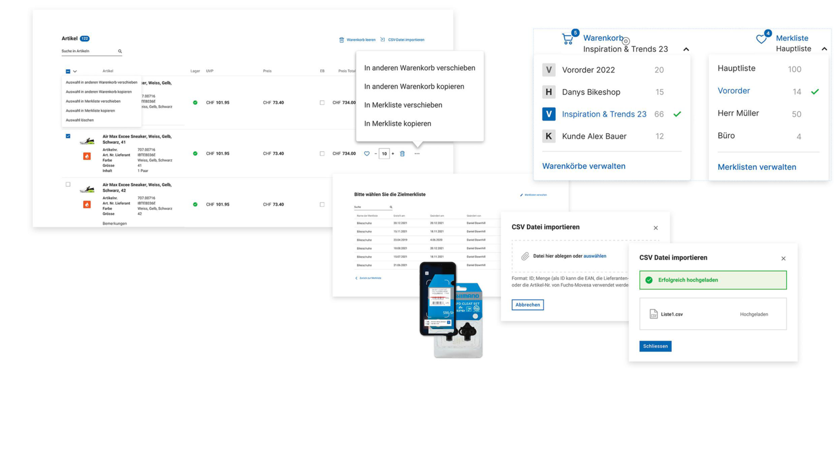Viewport: 840px width, 472px height.
Task: Open the 'Warenkörbe verwalten' link
Action: click(583, 166)
